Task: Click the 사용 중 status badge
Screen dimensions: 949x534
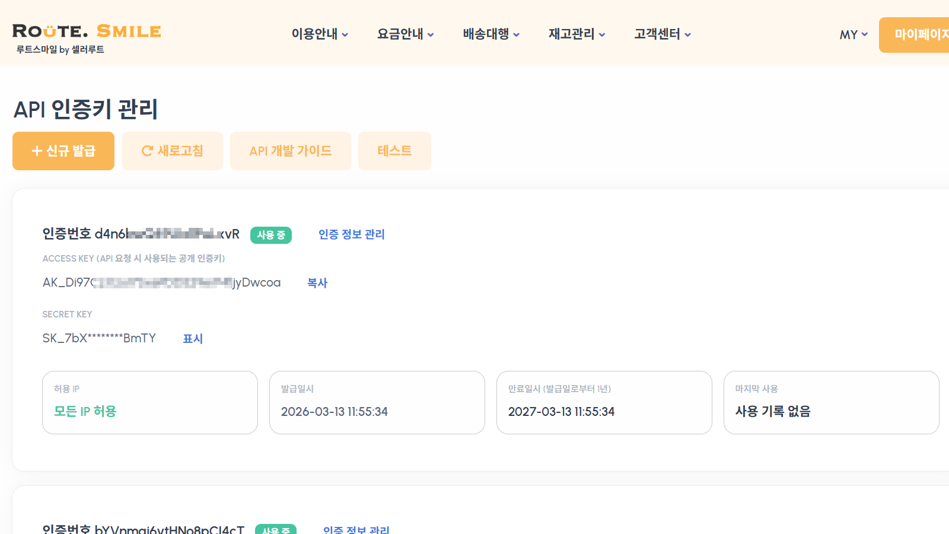Action: pos(270,235)
